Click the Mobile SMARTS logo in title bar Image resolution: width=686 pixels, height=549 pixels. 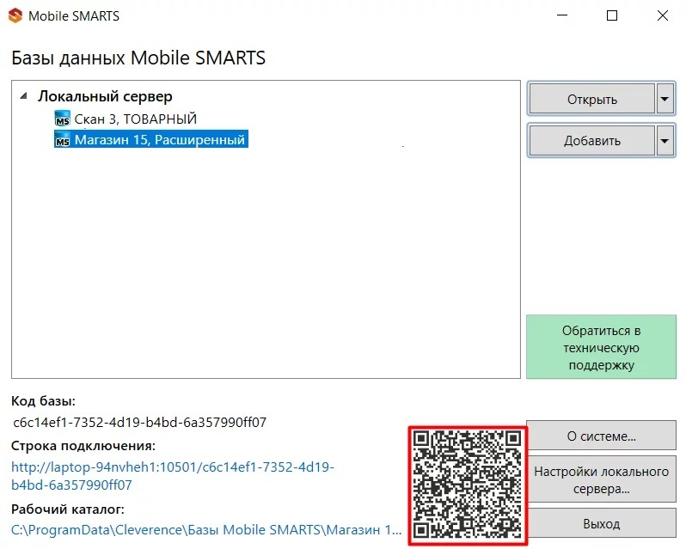pos(15,16)
